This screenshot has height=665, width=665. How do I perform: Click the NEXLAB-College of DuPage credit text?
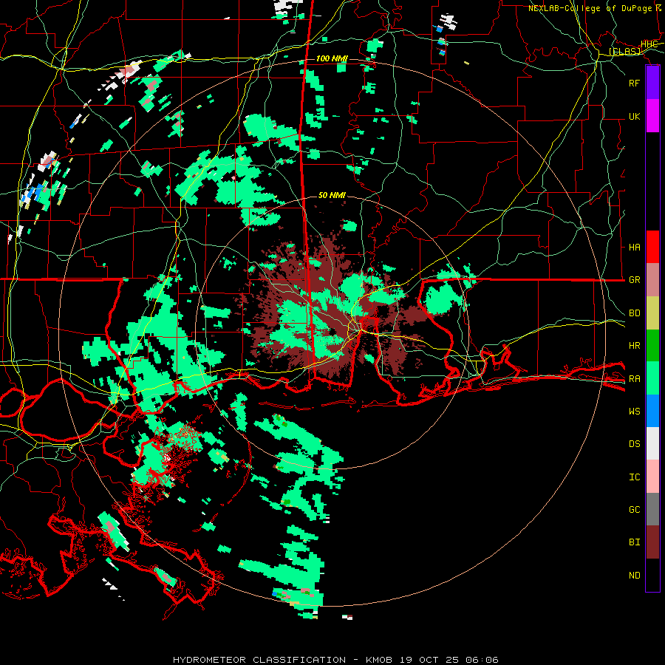tap(590, 8)
